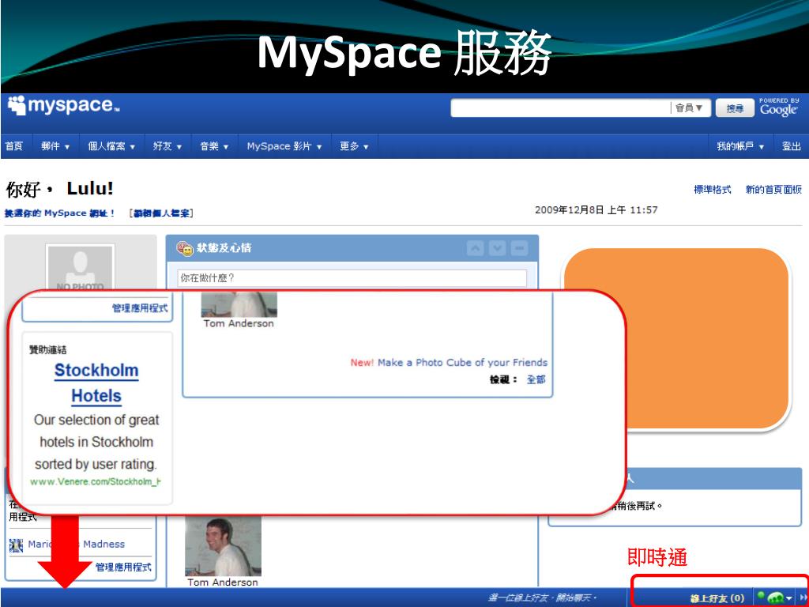The image size is (809, 607).
Task: Click the status and mood smiley icon
Action: tap(184, 248)
